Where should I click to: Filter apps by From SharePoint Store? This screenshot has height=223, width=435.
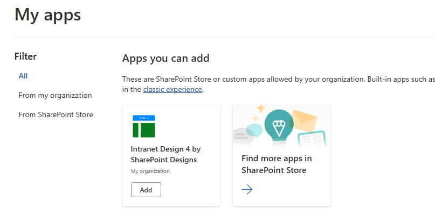[x=56, y=114]
